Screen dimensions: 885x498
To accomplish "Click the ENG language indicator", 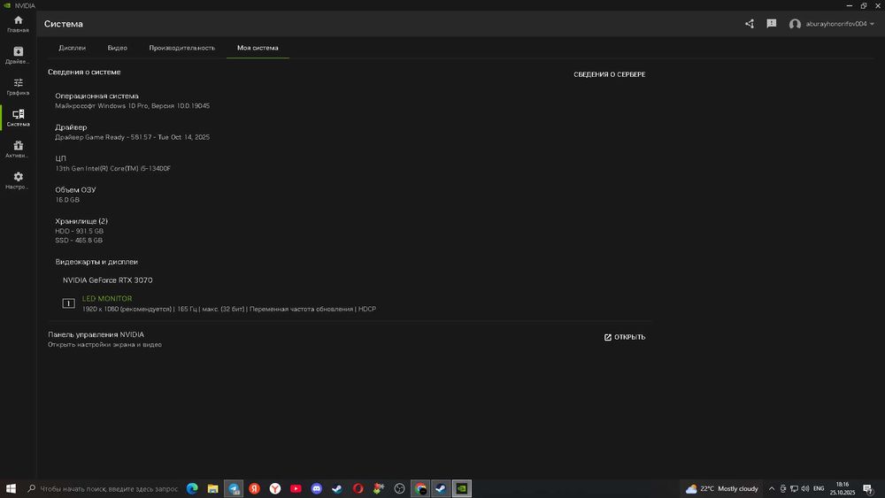I will click(819, 488).
